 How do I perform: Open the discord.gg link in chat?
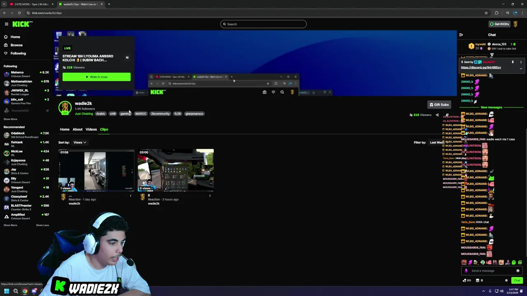481,67
